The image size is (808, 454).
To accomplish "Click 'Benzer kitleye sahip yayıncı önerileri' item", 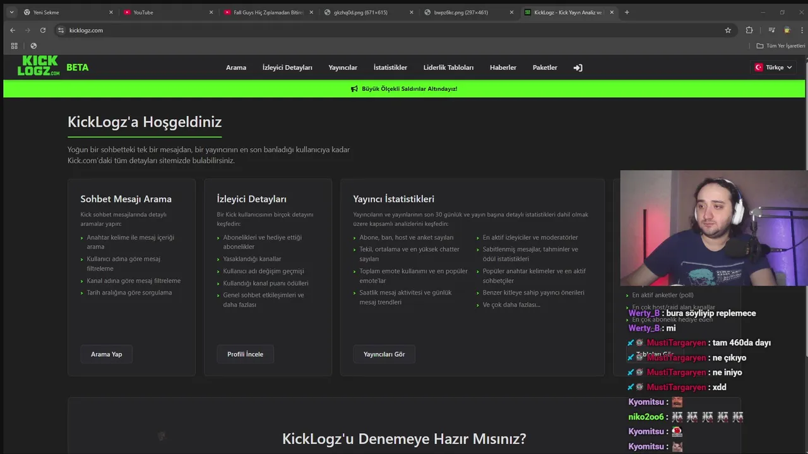I will [533, 293].
